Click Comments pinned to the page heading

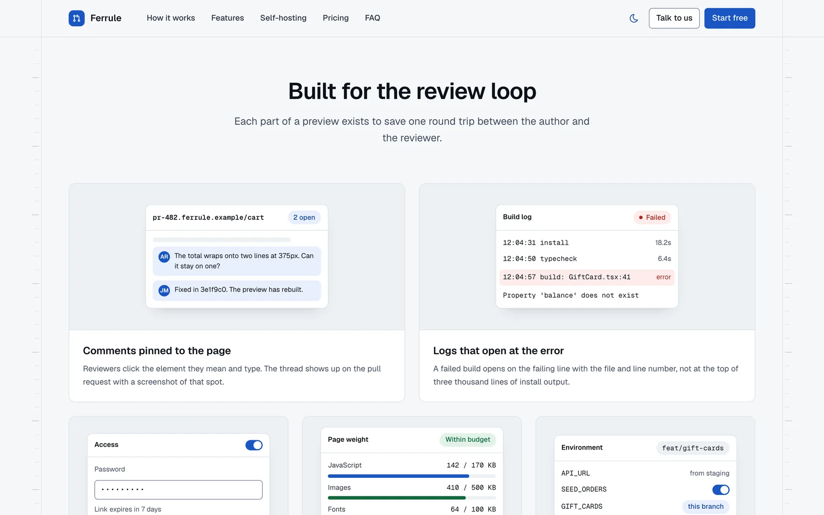pyautogui.click(x=157, y=351)
